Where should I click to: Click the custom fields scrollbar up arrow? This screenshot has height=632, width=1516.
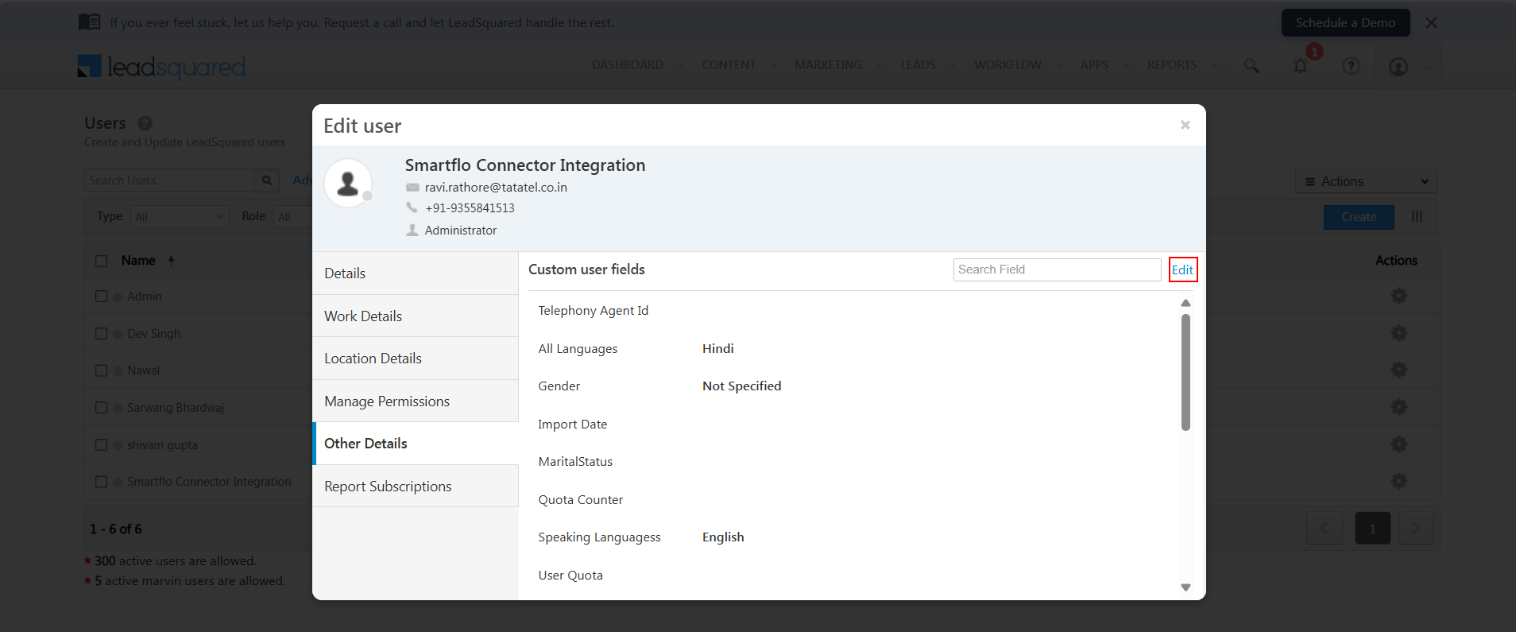(1185, 303)
